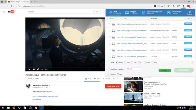Click the green save link list button
The width and height of the screenshot is (196, 110).
(x=165, y=70)
